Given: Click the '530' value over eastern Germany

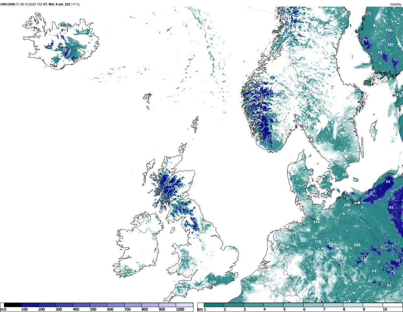Looking at the screenshot, I should pos(357,245).
